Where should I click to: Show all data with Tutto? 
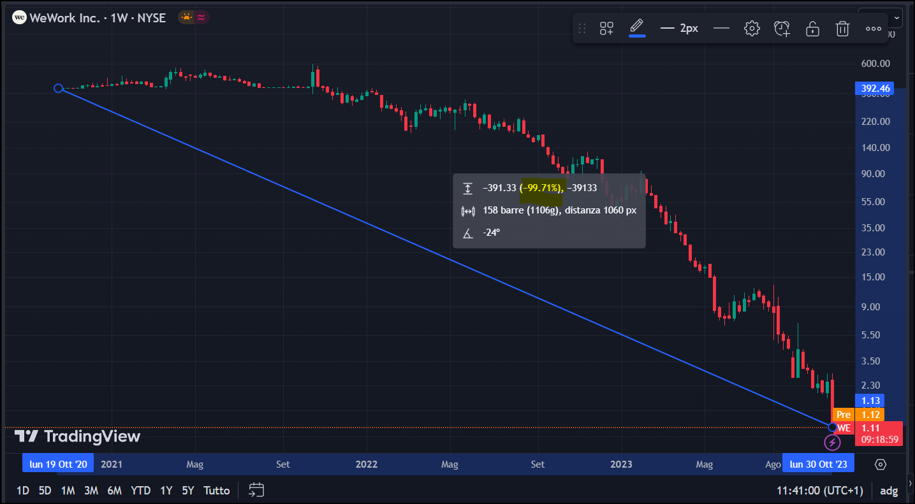[217, 491]
